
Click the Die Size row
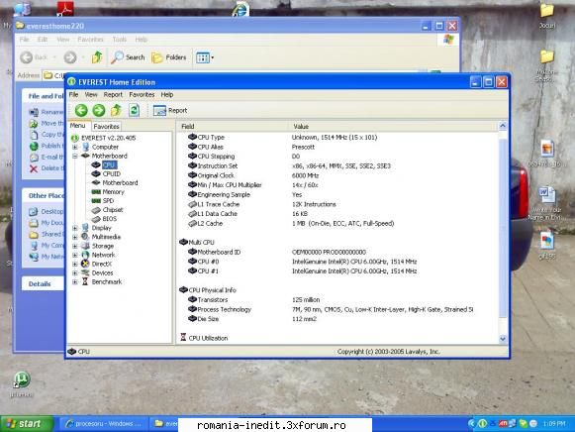(x=337, y=319)
